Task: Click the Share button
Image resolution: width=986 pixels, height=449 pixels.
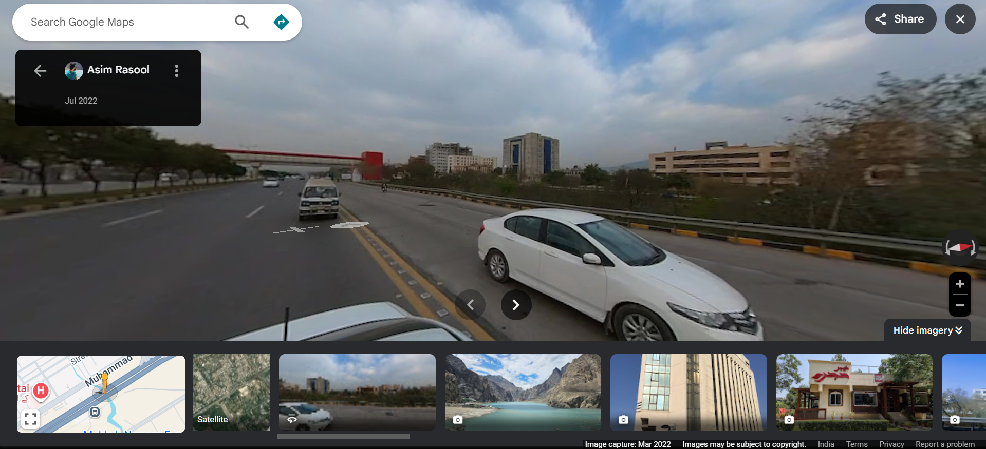Action: [x=900, y=19]
